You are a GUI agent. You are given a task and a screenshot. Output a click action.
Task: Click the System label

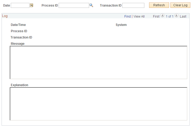click(121, 25)
